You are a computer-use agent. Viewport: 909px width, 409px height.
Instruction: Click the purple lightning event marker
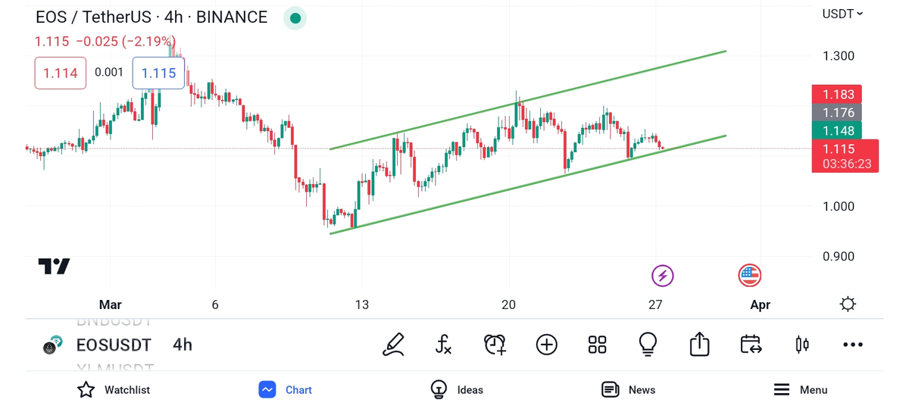point(663,276)
